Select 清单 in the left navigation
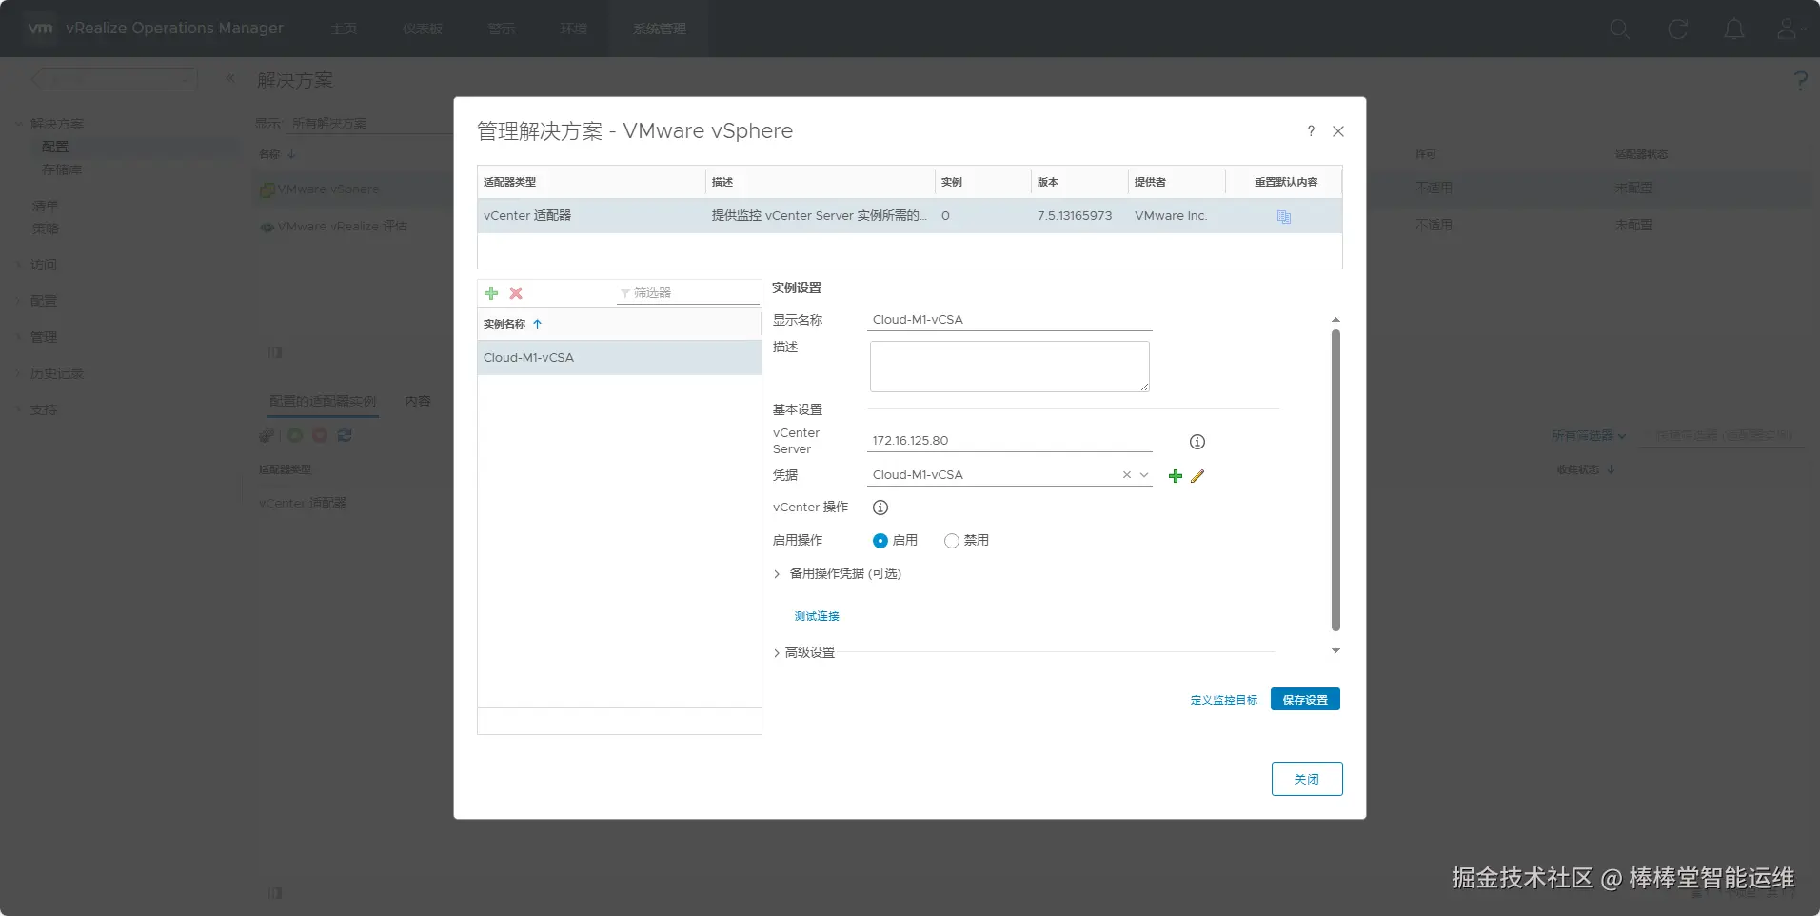Image resolution: width=1820 pixels, height=916 pixels. 46,206
